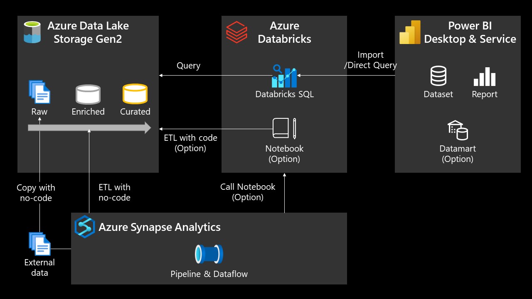Click the "Datamart (Option)" caption
The width and height of the screenshot is (532, 299).
pyautogui.click(x=458, y=154)
